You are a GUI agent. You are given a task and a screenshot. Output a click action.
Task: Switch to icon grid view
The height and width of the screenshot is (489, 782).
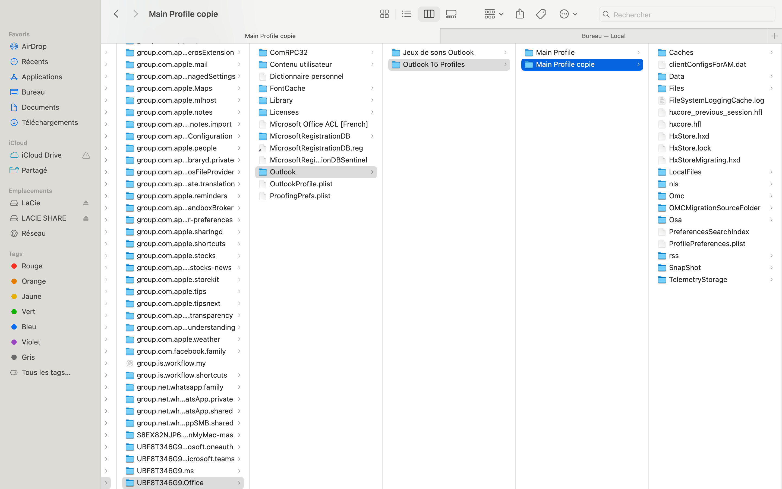(x=384, y=14)
